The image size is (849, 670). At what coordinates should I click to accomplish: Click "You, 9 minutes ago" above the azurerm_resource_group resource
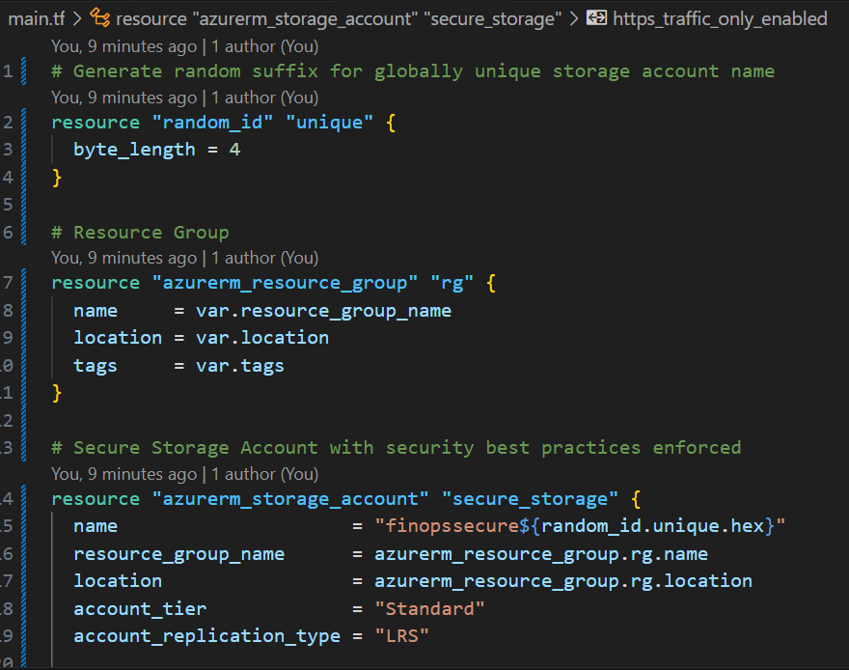(x=123, y=258)
